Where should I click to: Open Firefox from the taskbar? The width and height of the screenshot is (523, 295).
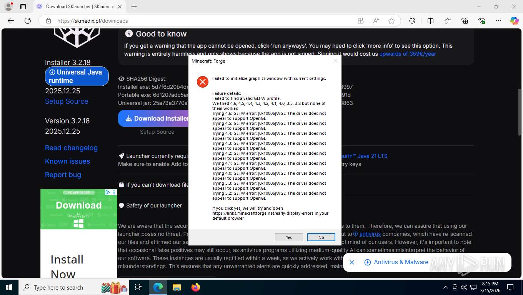point(195,287)
